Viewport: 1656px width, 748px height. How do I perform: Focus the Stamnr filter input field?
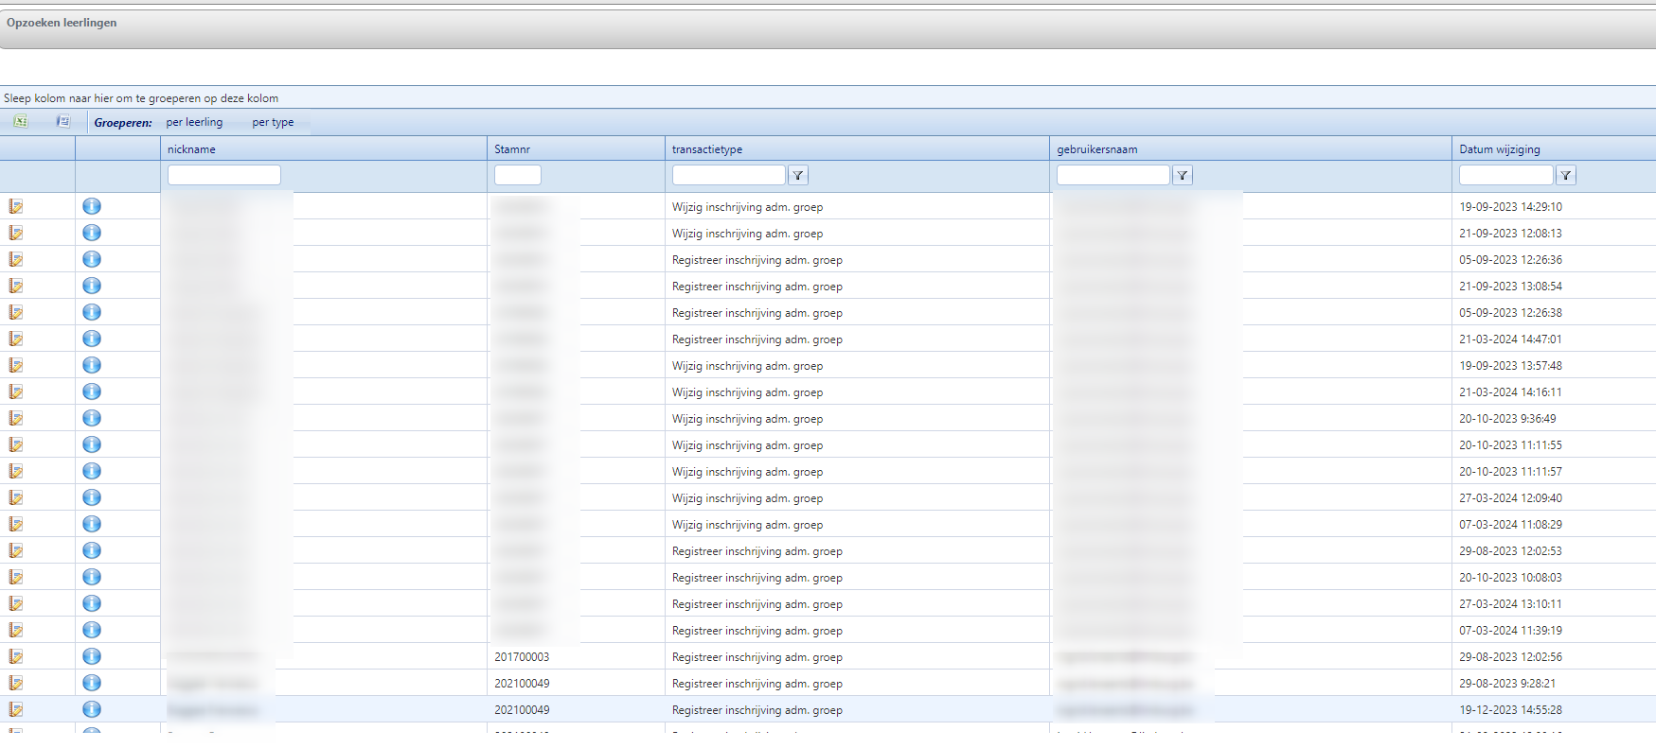tap(518, 175)
